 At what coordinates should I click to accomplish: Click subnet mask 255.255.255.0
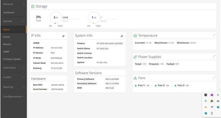(x=57, y=63)
